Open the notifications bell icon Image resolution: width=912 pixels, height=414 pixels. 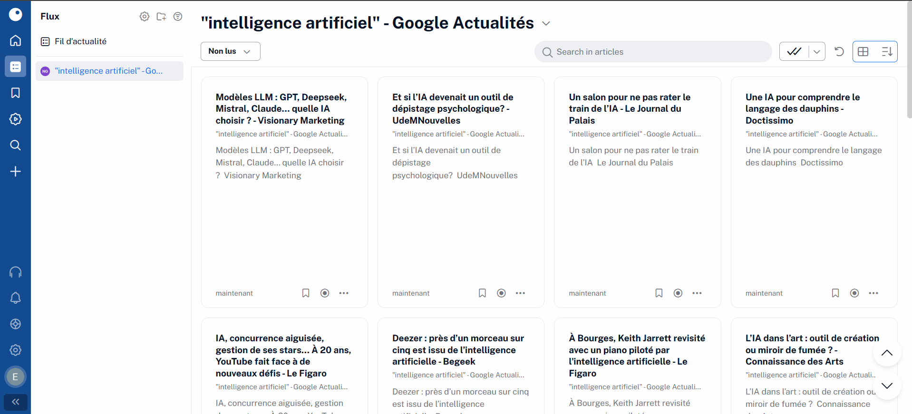[x=15, y=298]
